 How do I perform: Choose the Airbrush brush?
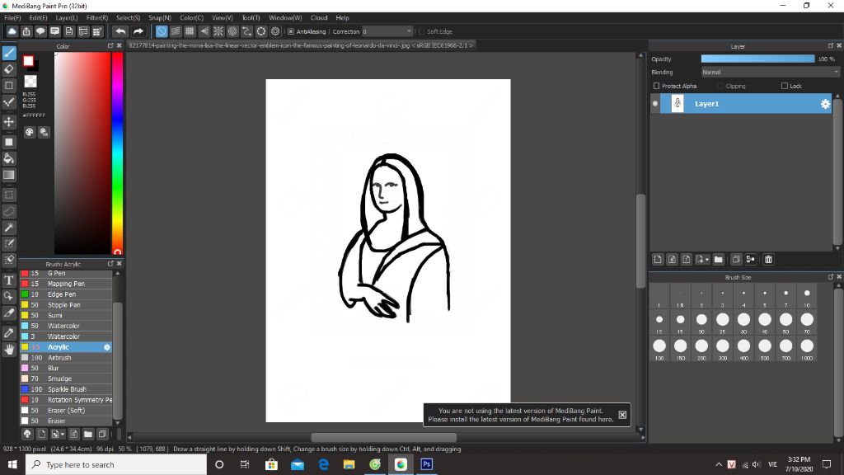point(66,358)
